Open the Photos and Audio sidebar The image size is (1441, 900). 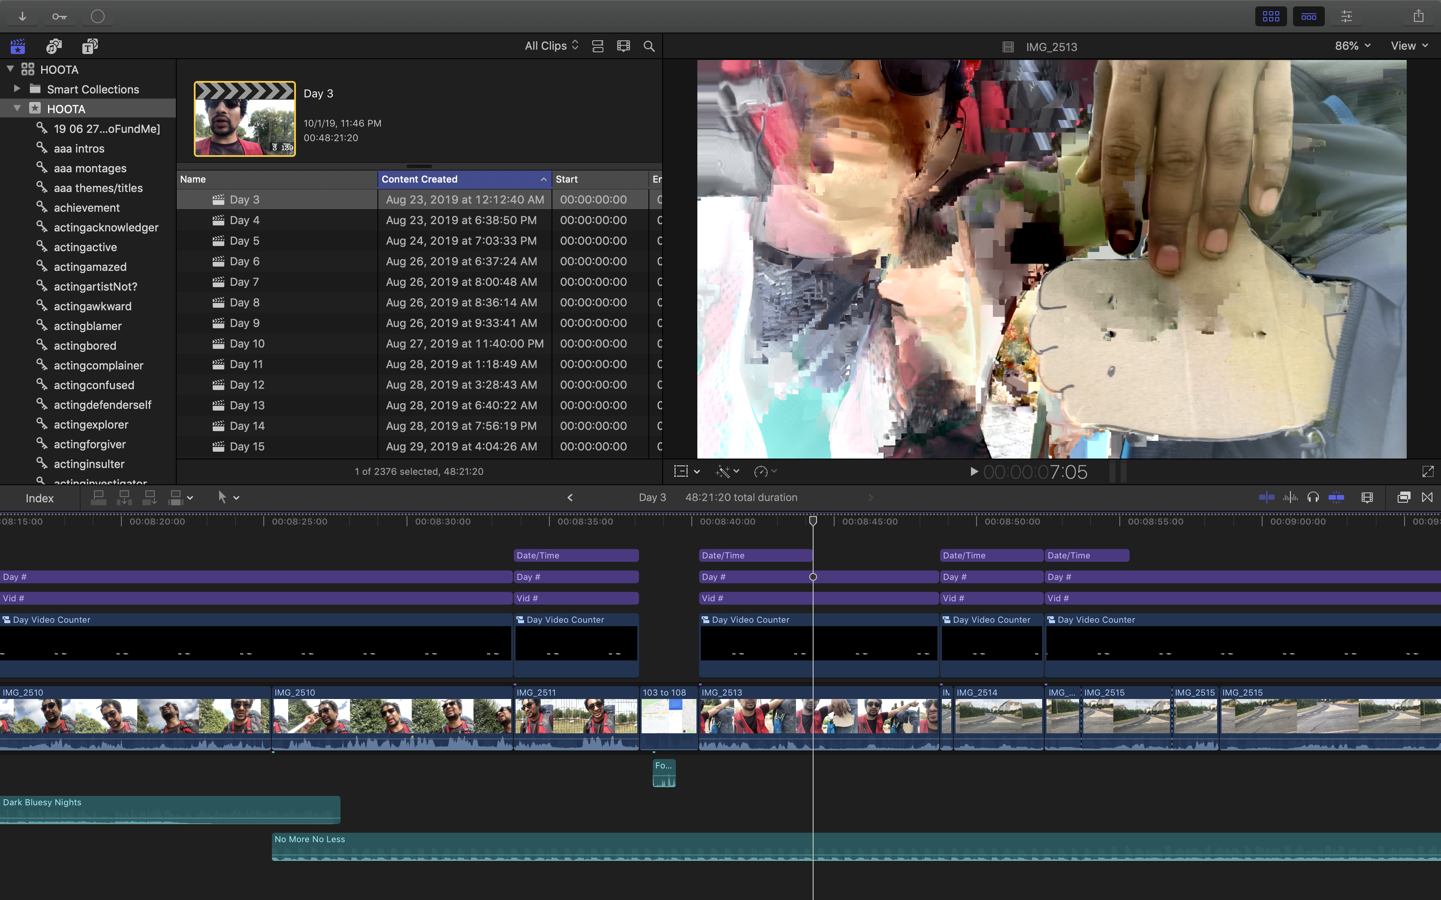[54, 46]
